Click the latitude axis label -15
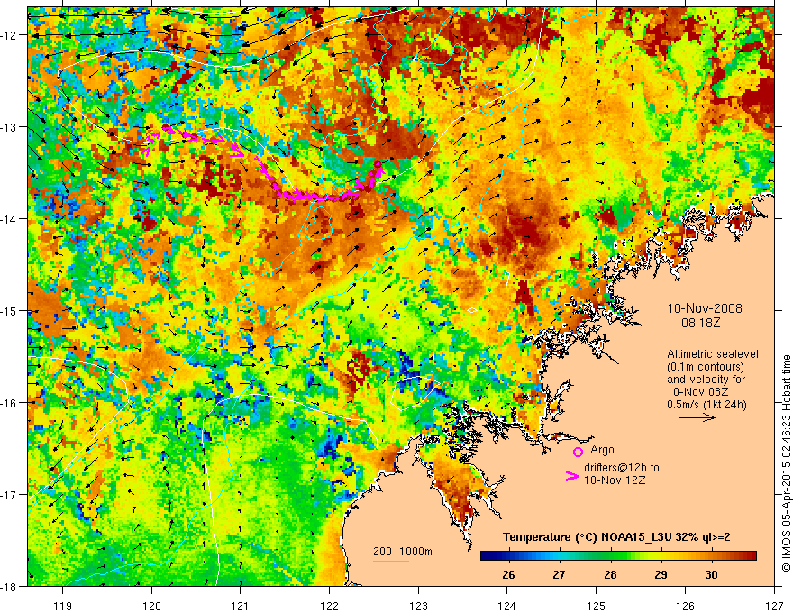Viewport: 793px width, 613px height. pyautogui.click(x=10, y=311)
